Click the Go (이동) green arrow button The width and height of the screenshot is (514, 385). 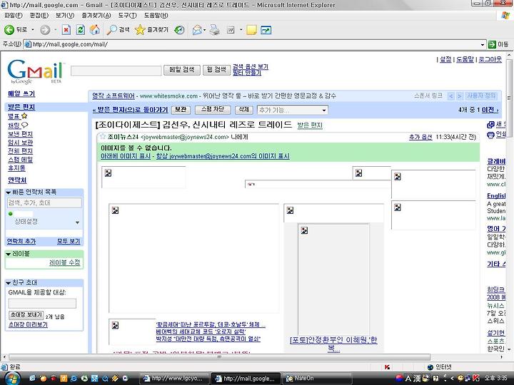(498, 44)
